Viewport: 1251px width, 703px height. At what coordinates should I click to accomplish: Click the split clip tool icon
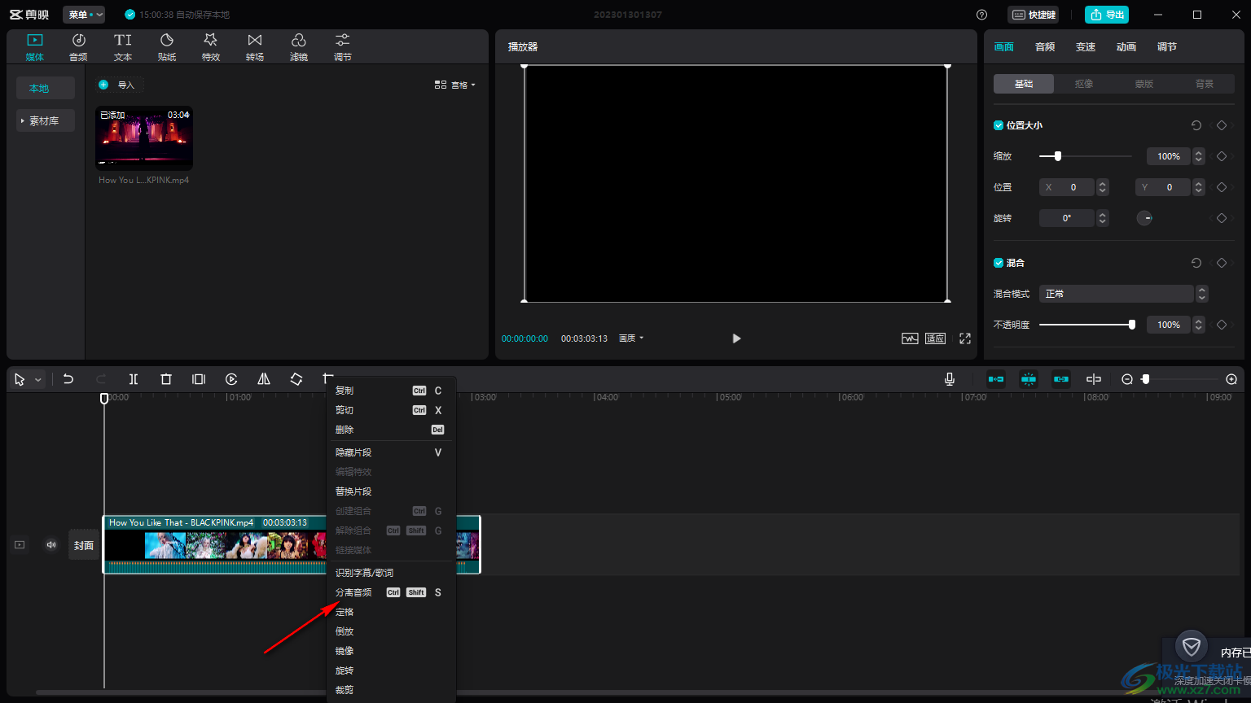pos(134,379)
